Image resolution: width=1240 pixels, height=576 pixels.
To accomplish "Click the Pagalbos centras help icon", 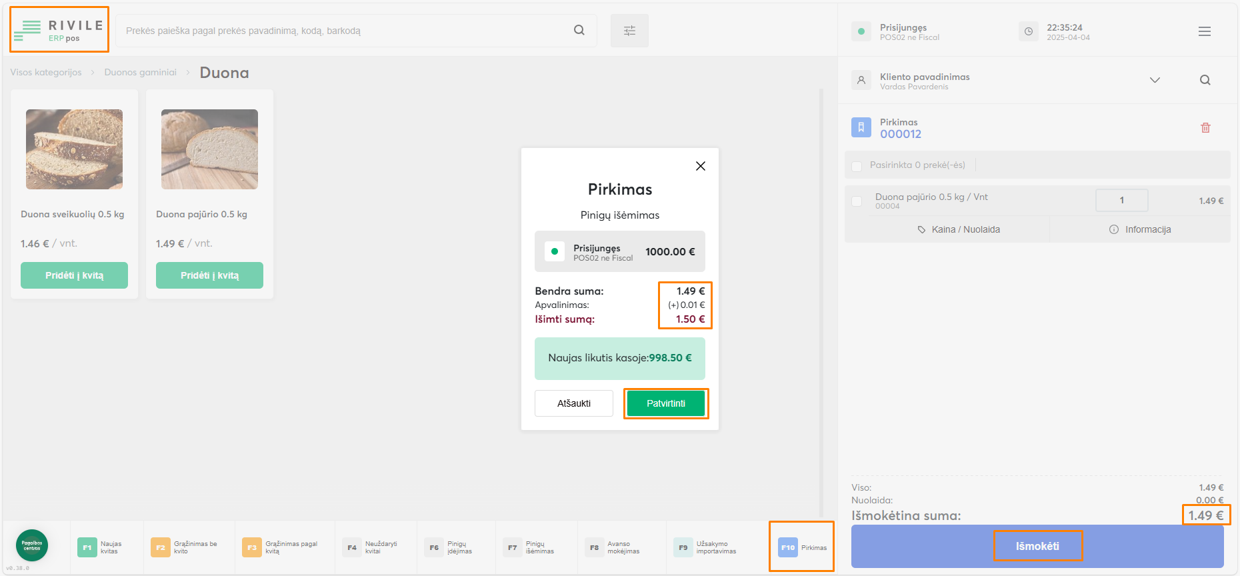I will pyautogui.click(x=32, y=545).
